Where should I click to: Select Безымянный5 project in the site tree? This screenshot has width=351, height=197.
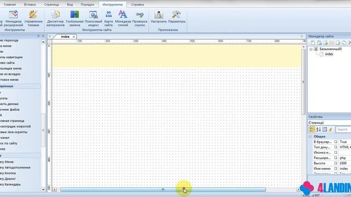(x=331, y=49)
